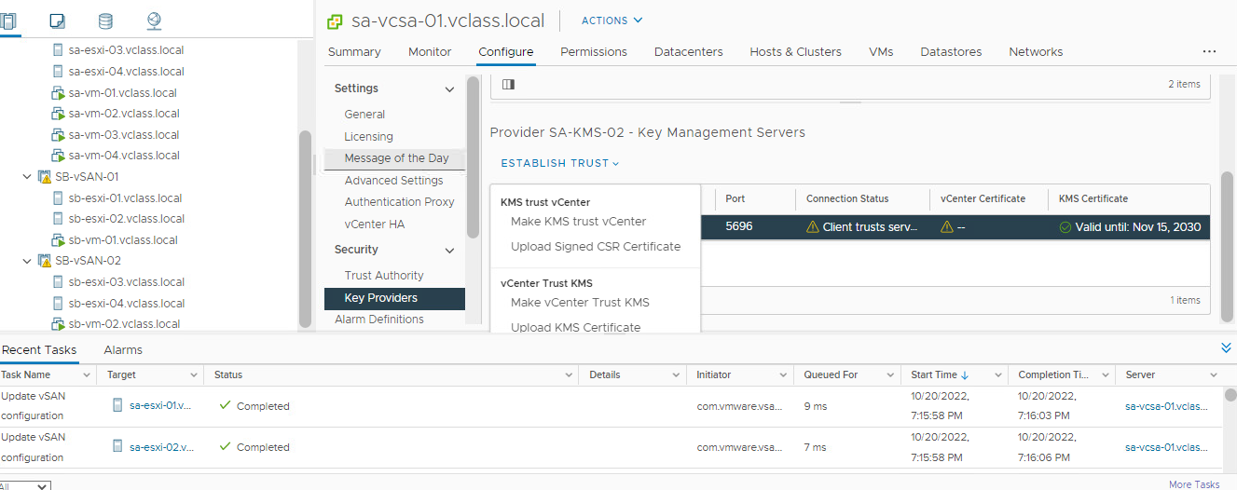Open Details column filter dropdown

678,375
